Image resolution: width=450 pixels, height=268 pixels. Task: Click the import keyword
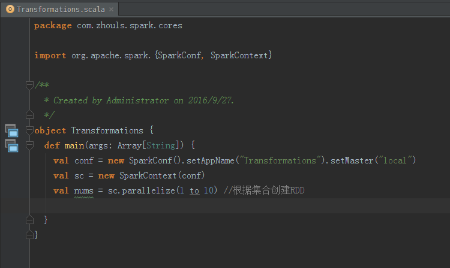(50, 55)
